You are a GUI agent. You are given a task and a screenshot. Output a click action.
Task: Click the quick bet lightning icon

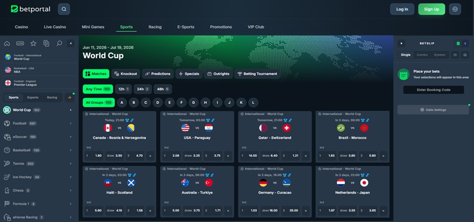click(465, 43)
